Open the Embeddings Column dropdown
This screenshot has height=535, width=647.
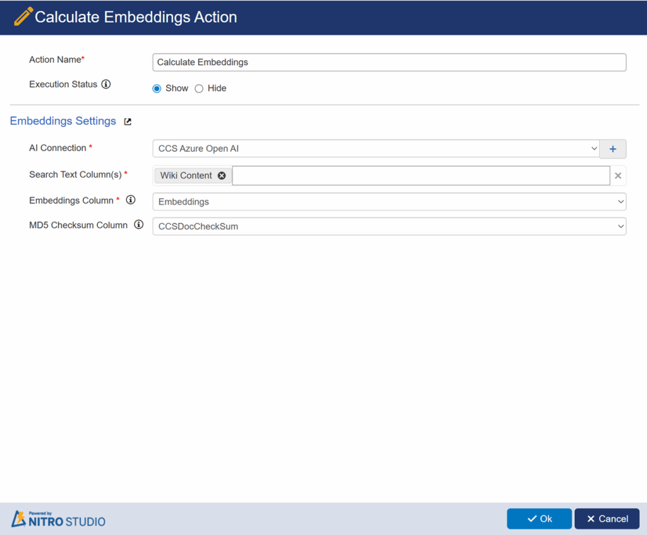(x=389, y=201)
